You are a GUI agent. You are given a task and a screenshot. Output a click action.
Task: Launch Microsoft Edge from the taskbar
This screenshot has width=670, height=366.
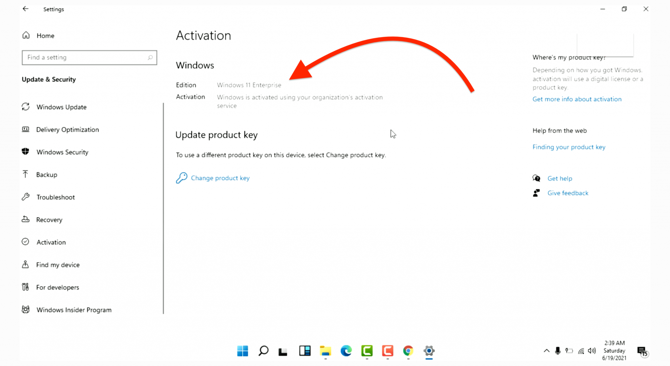346,351
